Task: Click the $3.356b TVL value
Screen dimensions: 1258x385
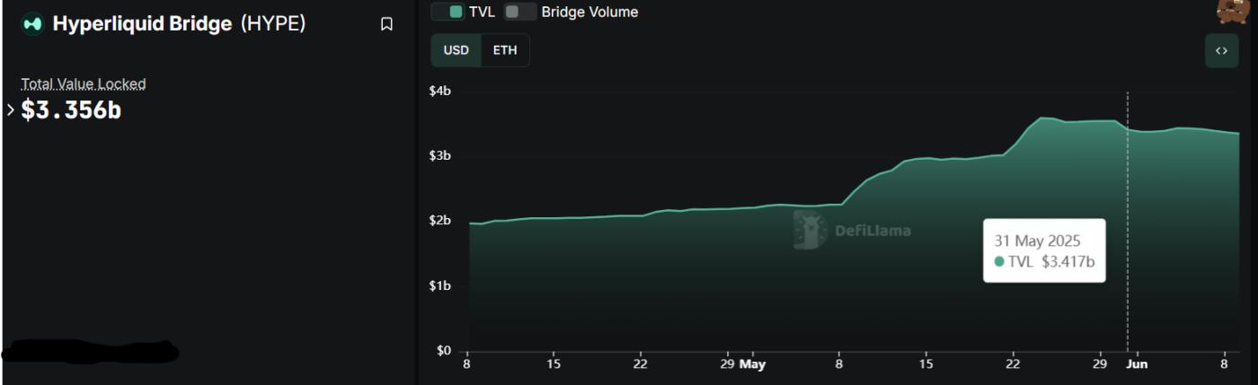Action: pos(71,110)
